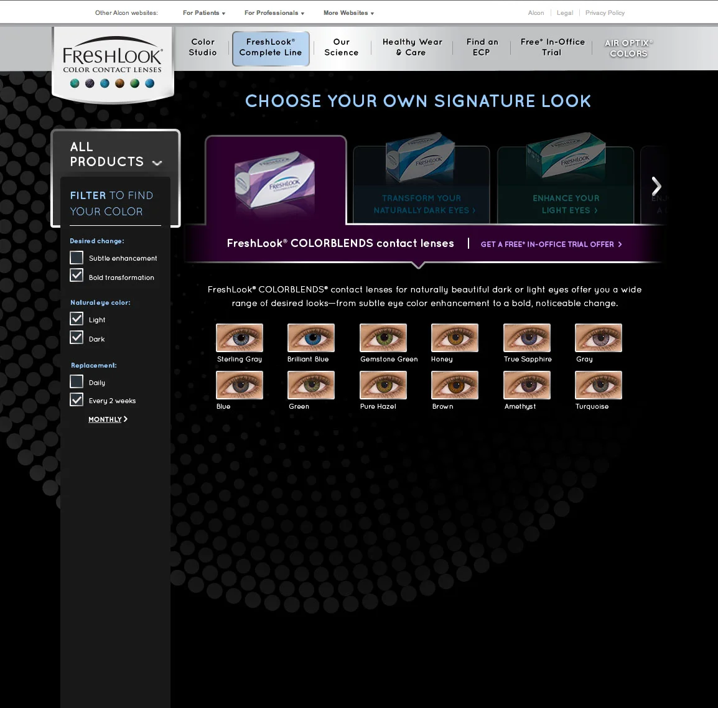Screen dimensions: 718x708
Task: Open the Find an ECP tab
Action: (x=482, y=47)
